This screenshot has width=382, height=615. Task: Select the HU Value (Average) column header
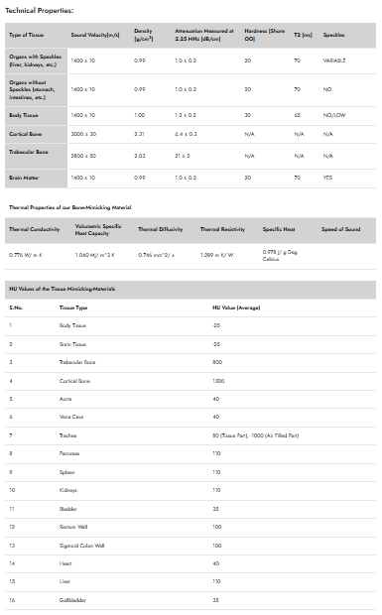(x=236, y=307)
